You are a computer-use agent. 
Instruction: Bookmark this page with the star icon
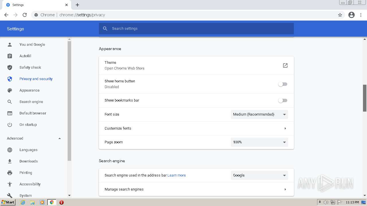[x=340, y=15]
